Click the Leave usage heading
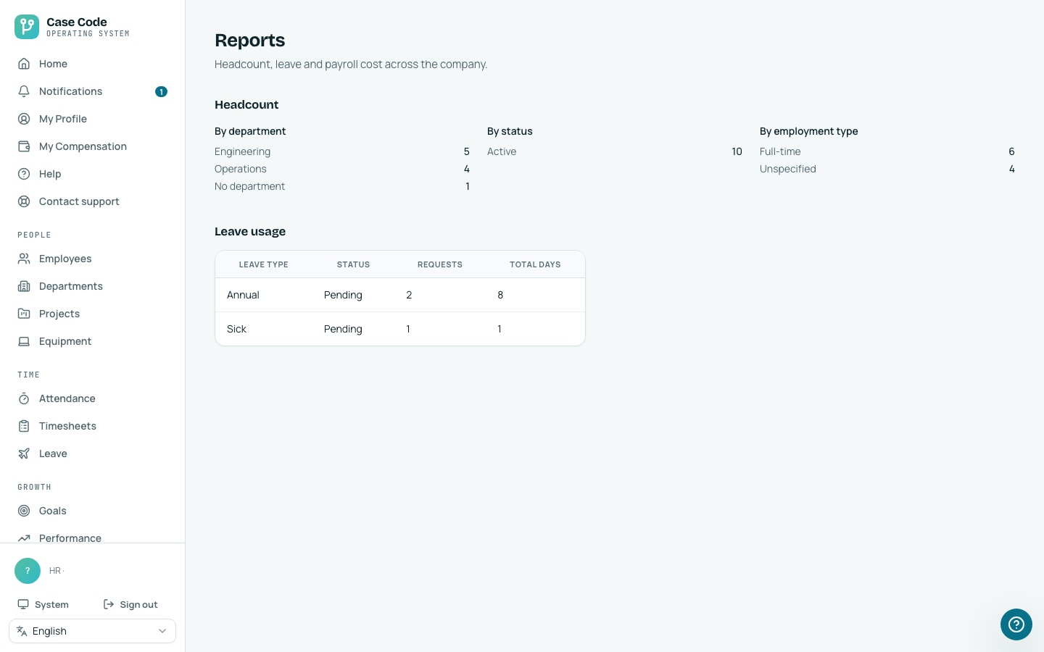The width and height of the screenshot is (1044, 652). click(x=250, y=232)
